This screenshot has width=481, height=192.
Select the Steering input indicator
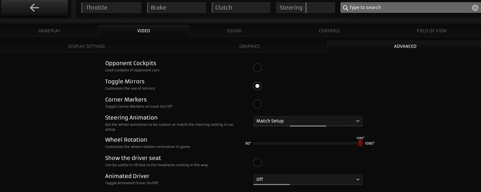305,7
